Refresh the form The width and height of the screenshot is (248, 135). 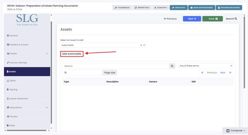(x=142, y=8)
